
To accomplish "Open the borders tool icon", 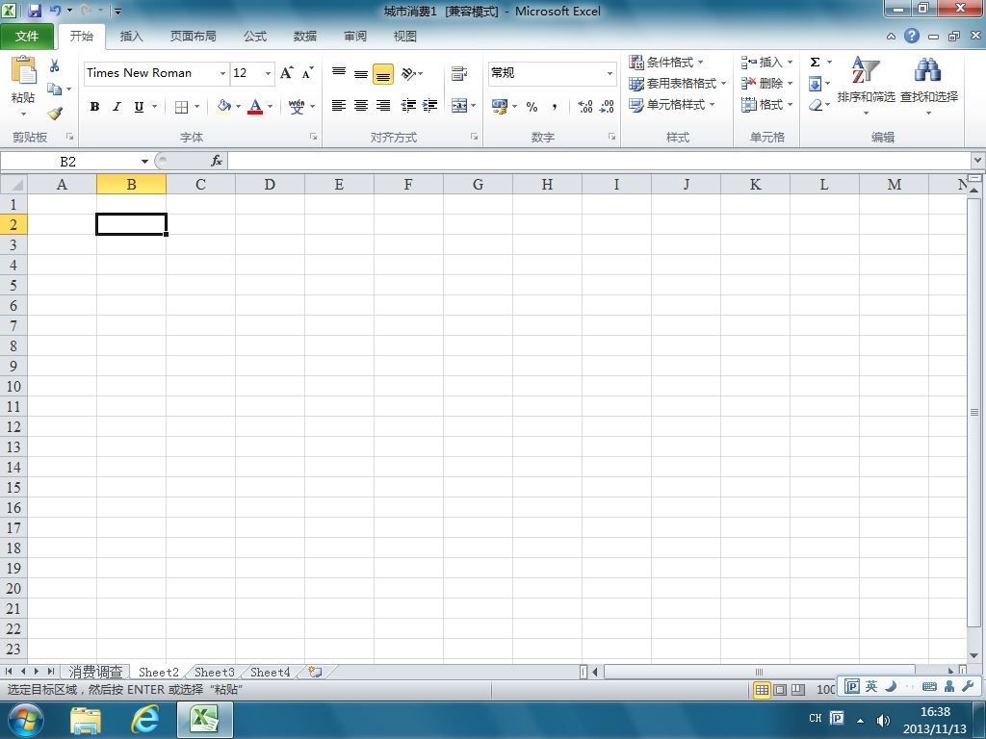I will 181,107.
